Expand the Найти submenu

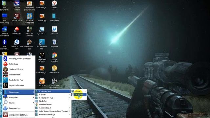[x=19, y=103]
